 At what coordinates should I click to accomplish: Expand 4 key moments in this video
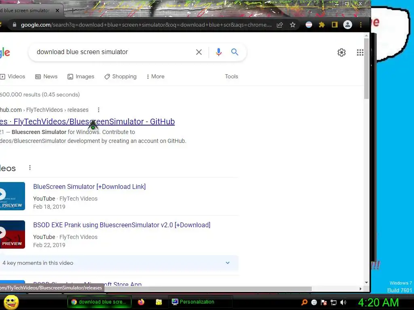click(x=119, y=263)
